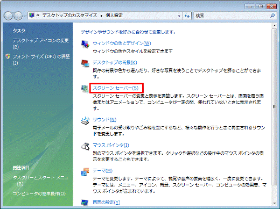
Task: Select デスクトップ アイコンの変更 task
Action: pos(40,44)
